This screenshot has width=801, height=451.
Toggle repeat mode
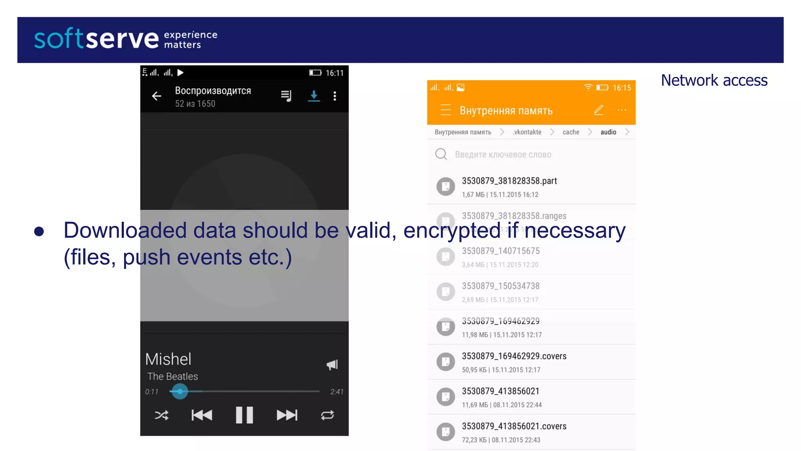[x=327, y=415]
